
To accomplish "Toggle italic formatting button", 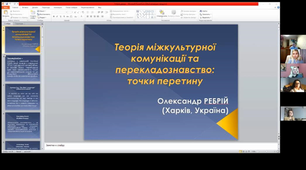I will (x=57, y=17).
